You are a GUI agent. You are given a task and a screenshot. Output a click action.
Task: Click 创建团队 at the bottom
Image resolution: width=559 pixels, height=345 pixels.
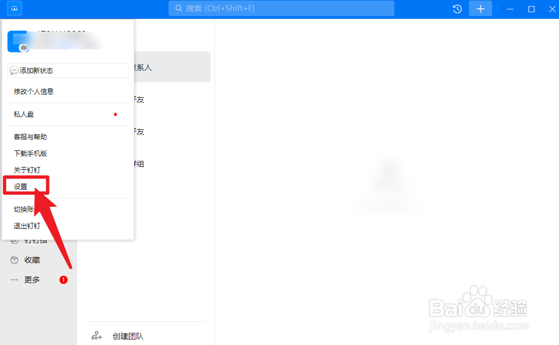click(x=128, y=335)
